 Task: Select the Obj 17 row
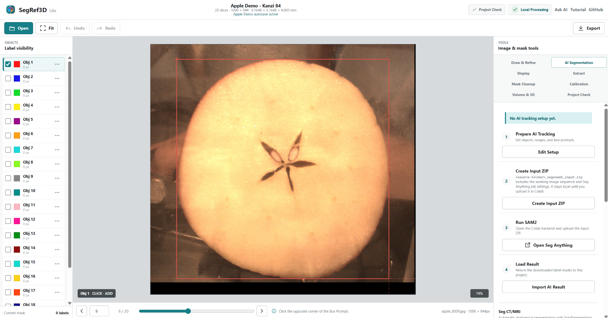click(34, 292)
